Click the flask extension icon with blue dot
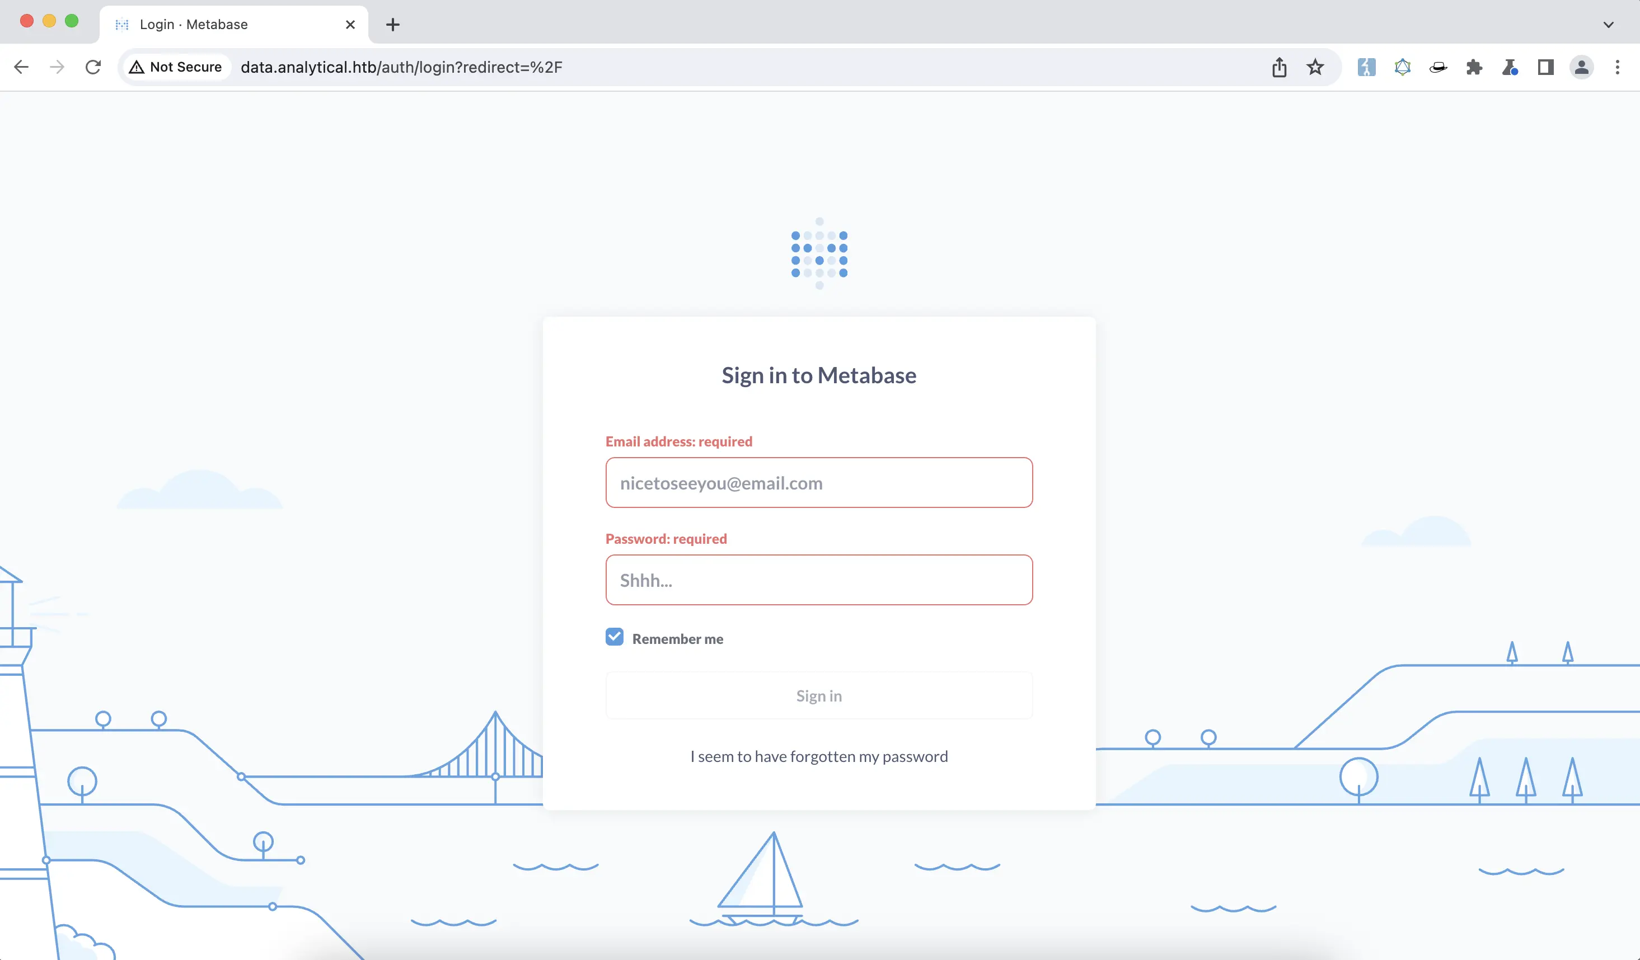The width and height of the screenshot is (1640, 960). pyautogui.click(x=1510, y=67)
